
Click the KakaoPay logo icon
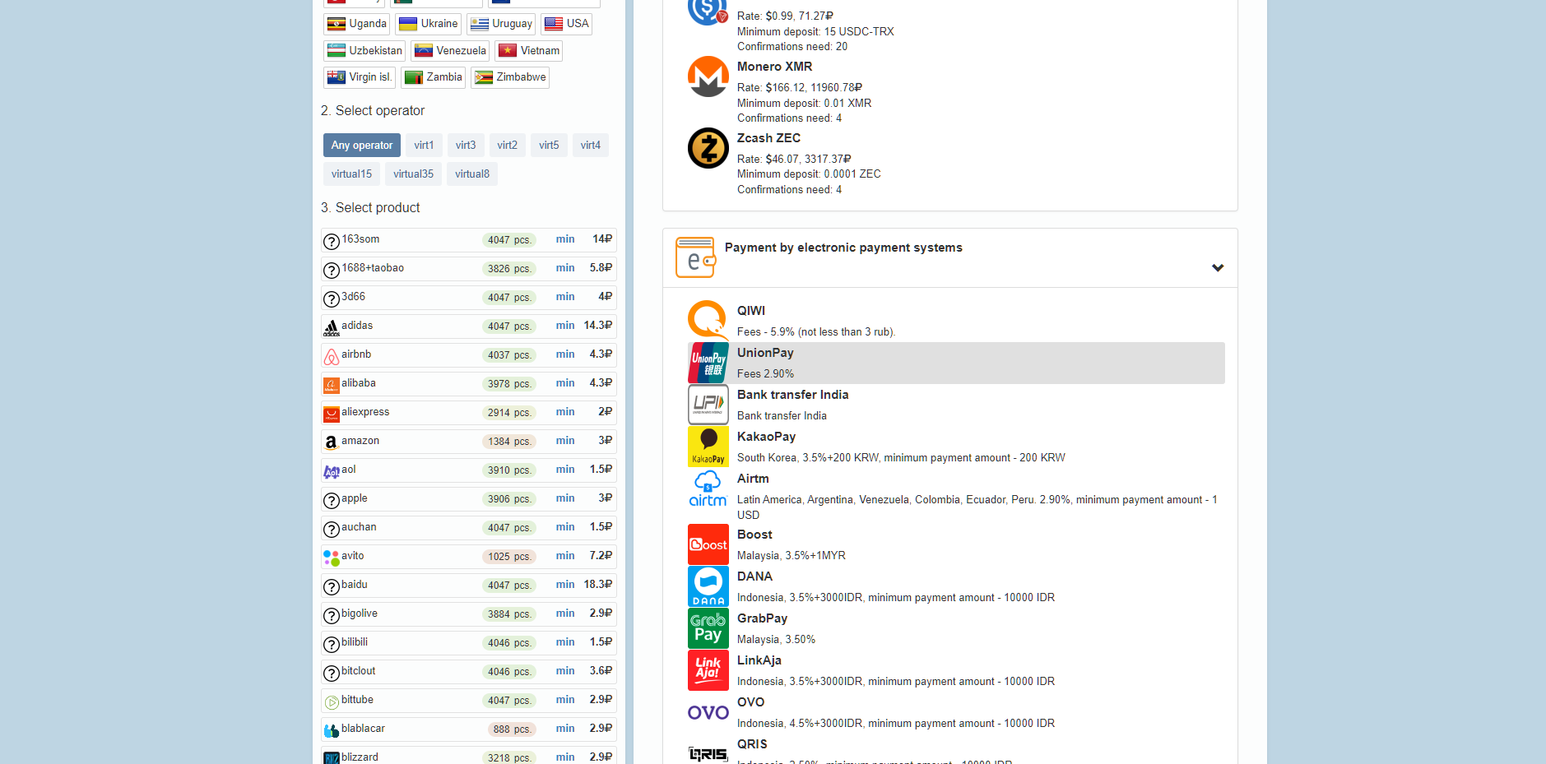(x=708, y=447)
